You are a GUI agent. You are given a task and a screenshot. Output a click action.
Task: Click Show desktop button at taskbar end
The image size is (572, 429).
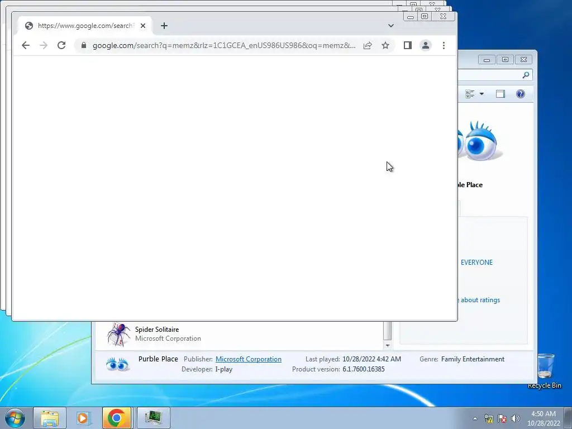tap(568, 418)
